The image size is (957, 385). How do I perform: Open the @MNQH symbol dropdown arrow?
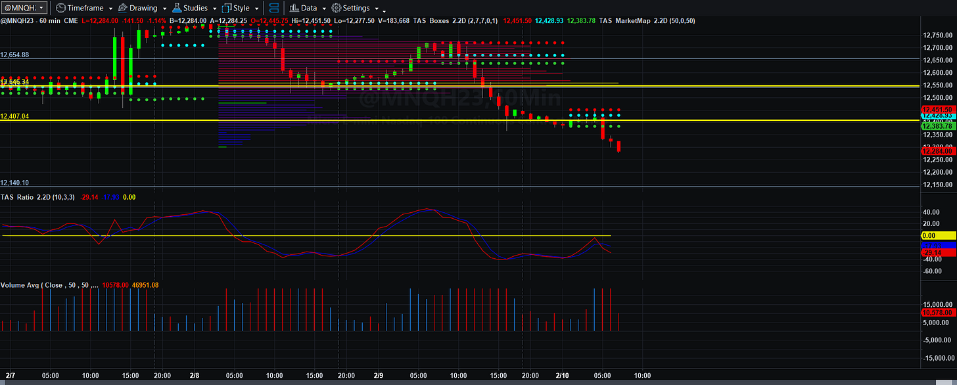click(x=42, y=9)
